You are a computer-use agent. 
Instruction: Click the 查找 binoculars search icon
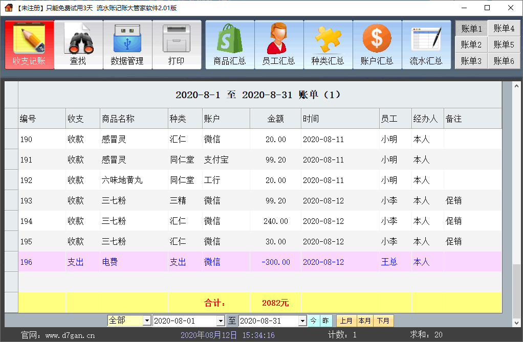click(x=78, y=44)
